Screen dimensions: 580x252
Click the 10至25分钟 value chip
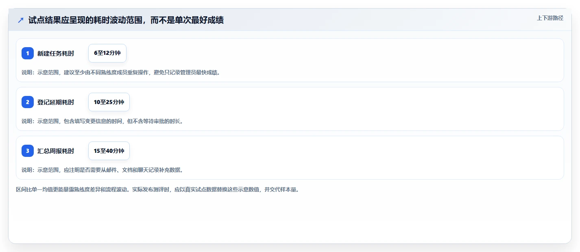[x=109, y=102]
